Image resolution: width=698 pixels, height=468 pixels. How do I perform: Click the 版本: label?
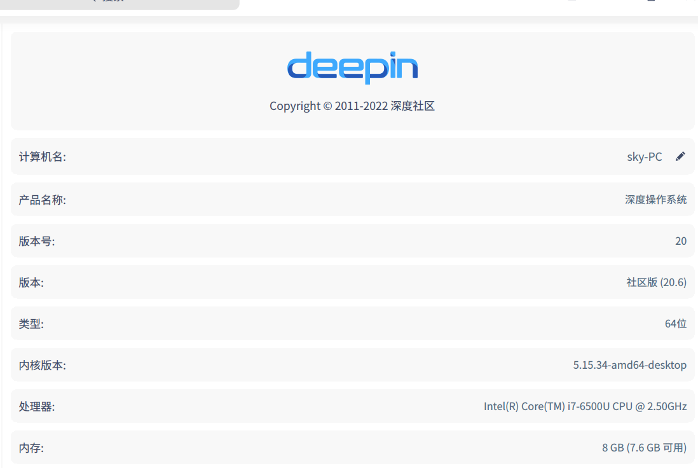click(x=31, y=283)
